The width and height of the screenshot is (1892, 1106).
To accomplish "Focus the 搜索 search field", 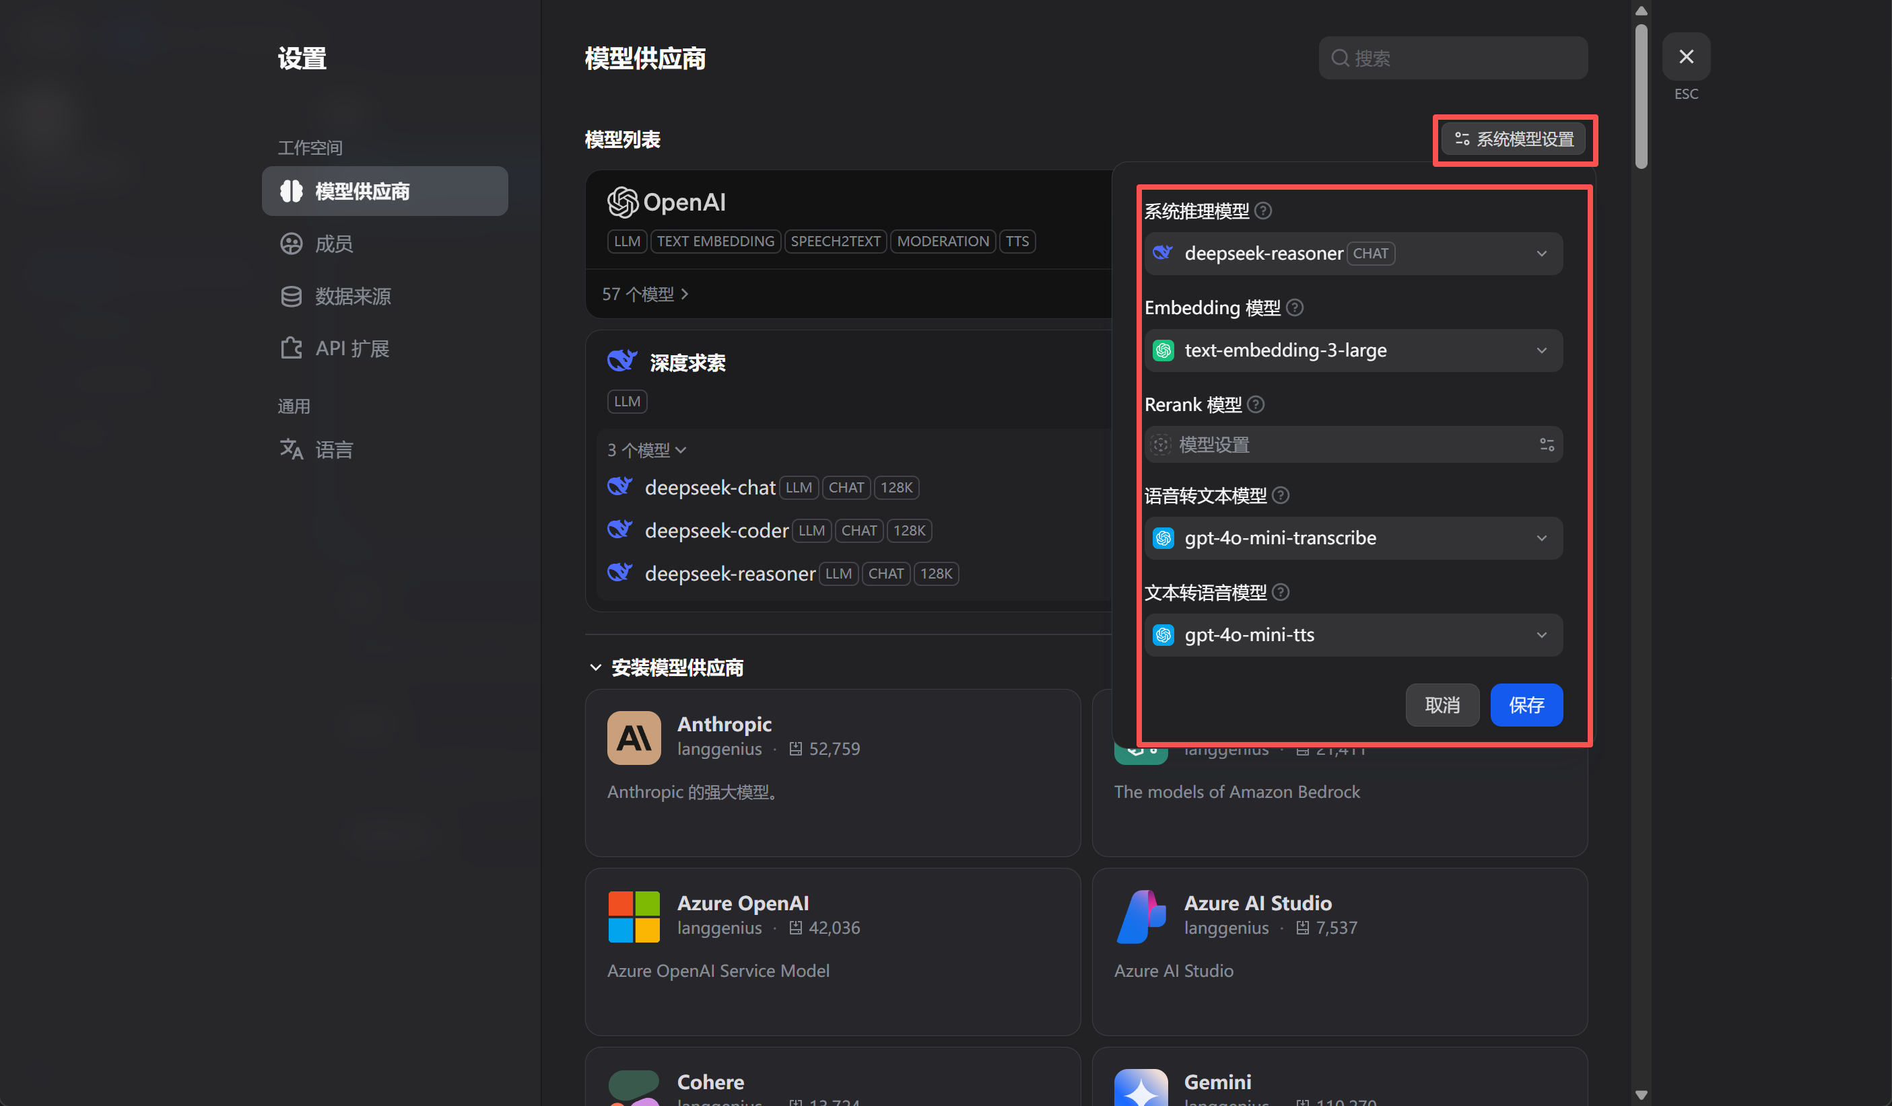I will [x=1453, y=58].
